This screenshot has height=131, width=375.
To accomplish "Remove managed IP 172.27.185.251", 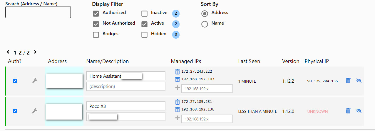I will (177, 102).
